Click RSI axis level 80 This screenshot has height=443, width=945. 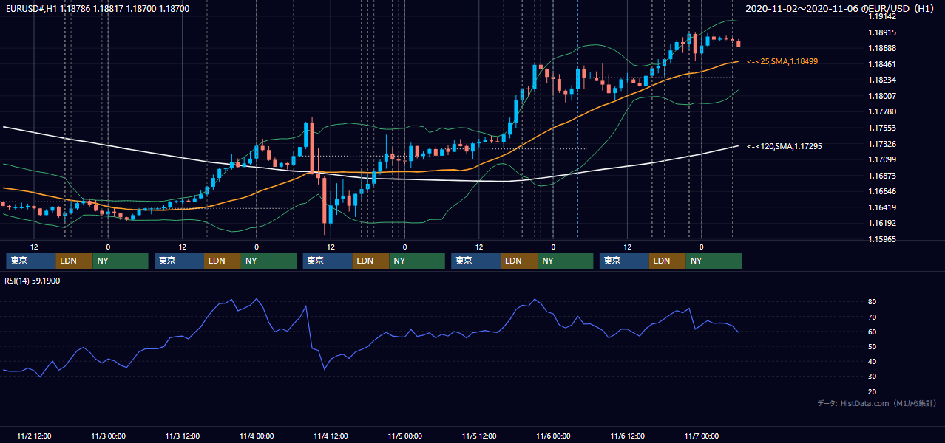873,302
